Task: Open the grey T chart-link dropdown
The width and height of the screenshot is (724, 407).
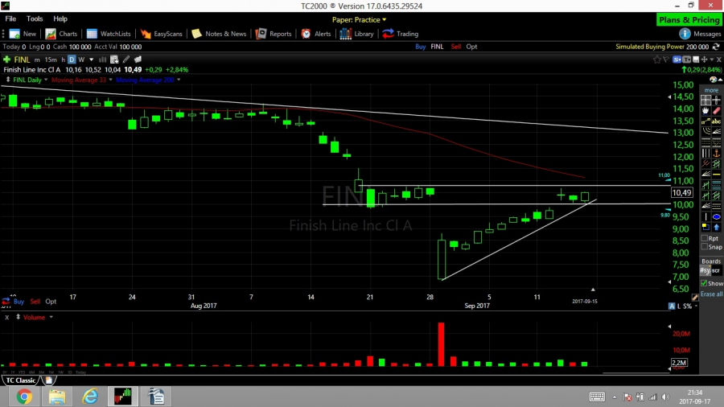Action: point(687,60)
